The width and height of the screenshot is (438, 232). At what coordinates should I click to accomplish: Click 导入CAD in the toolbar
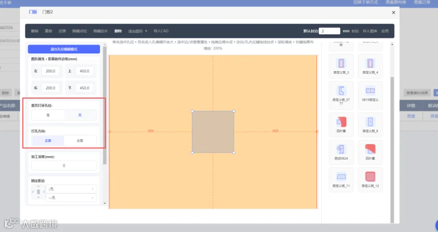click(x=161, y=31)
